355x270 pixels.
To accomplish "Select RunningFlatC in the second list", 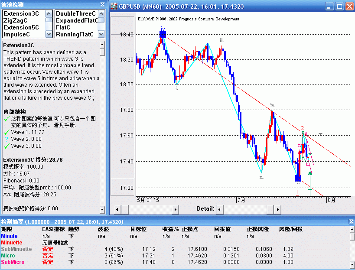I will (x=75, y=34).
